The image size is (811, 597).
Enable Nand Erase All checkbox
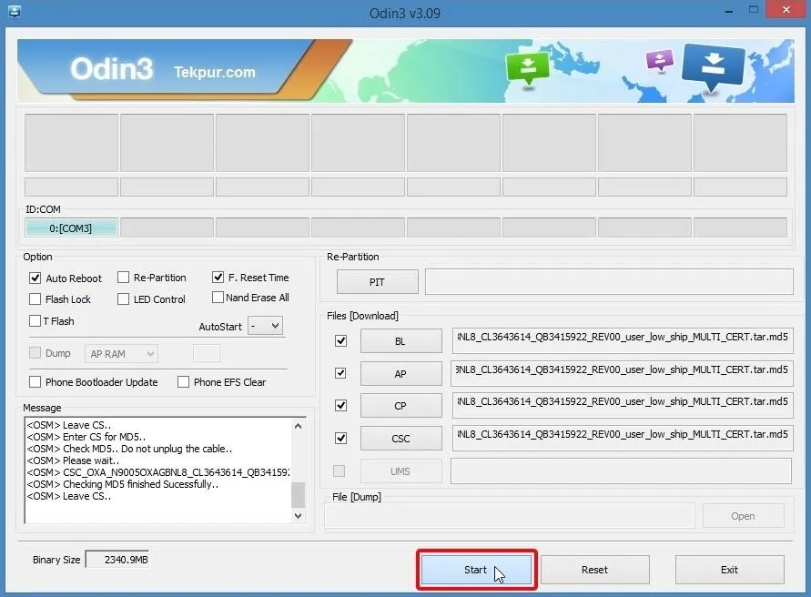218,298
